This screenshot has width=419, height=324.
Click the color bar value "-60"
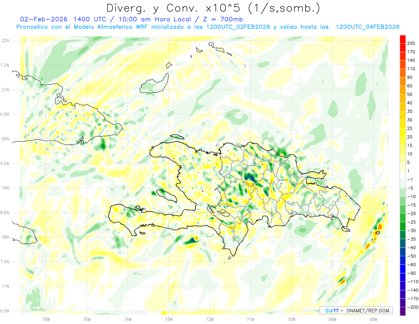click(x=411, y=265)
